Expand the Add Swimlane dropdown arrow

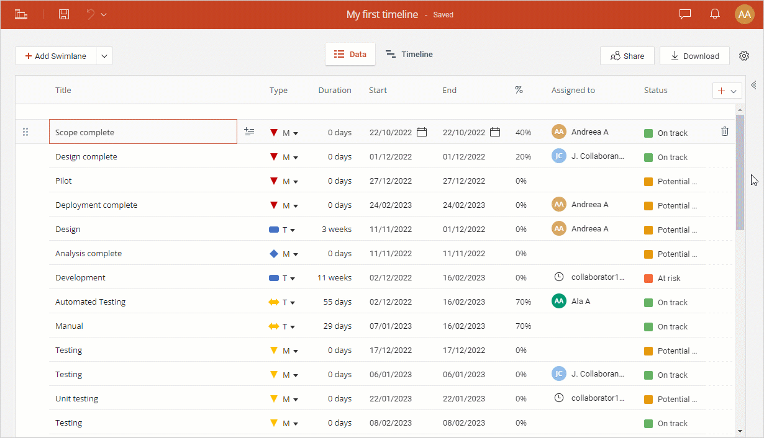[105, 56]
